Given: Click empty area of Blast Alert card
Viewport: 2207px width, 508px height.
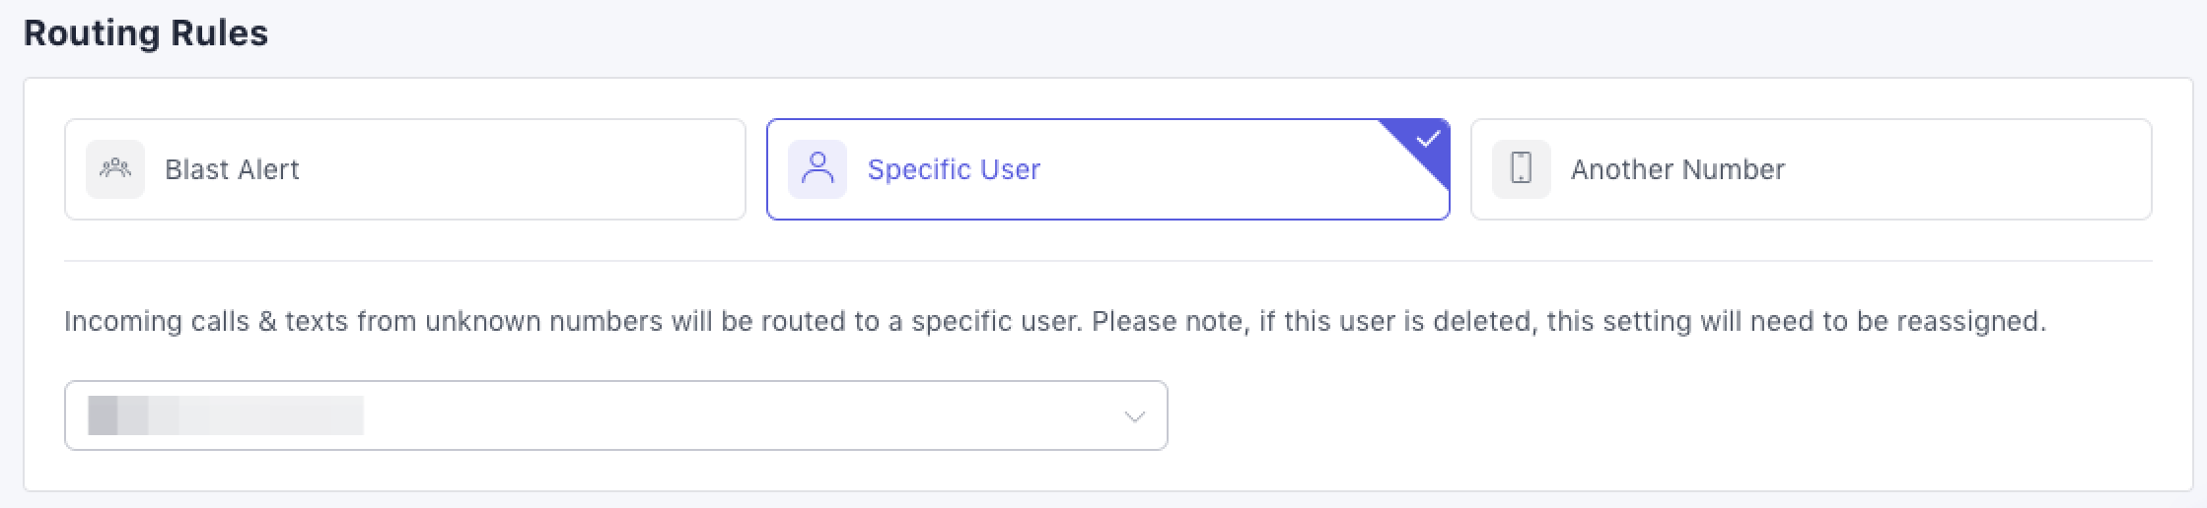Looking at the screenshot, I should [542, 169].
